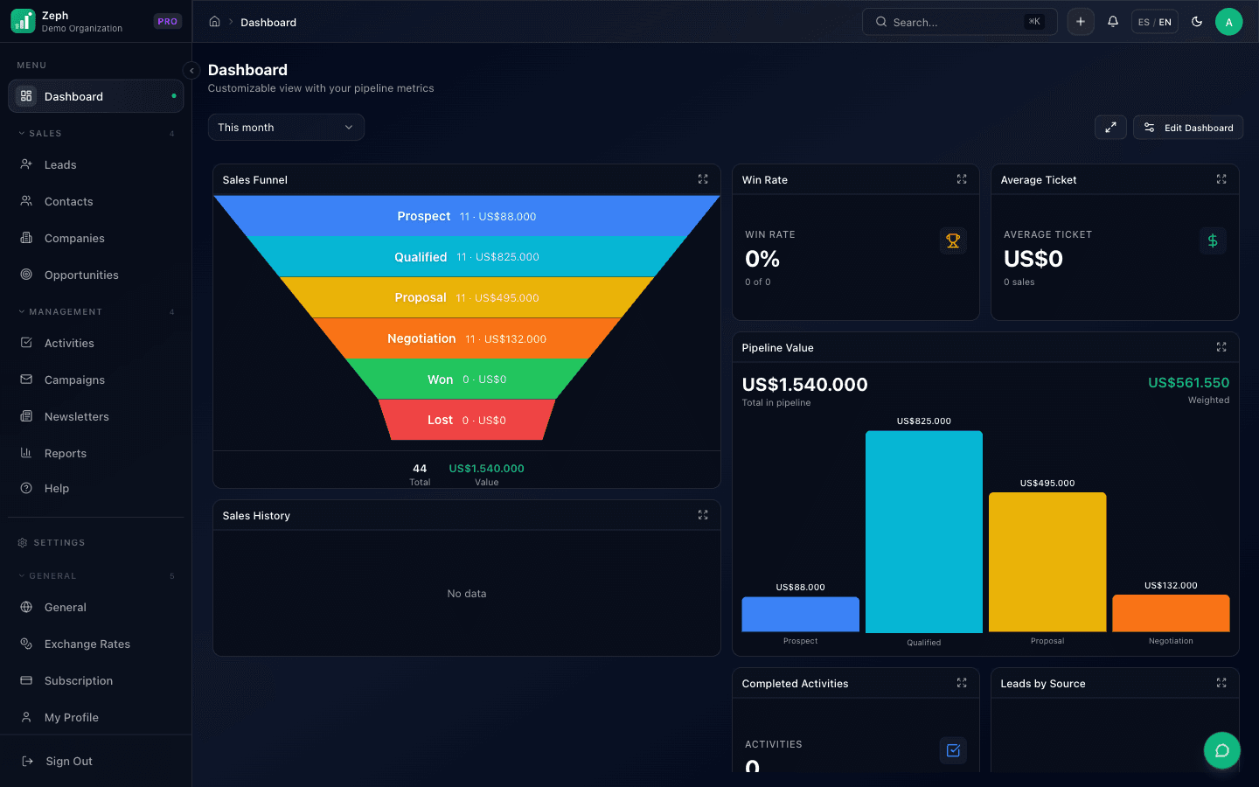Sign out of the application
This screenshot has width=1259, height=787.
(69, 761)
